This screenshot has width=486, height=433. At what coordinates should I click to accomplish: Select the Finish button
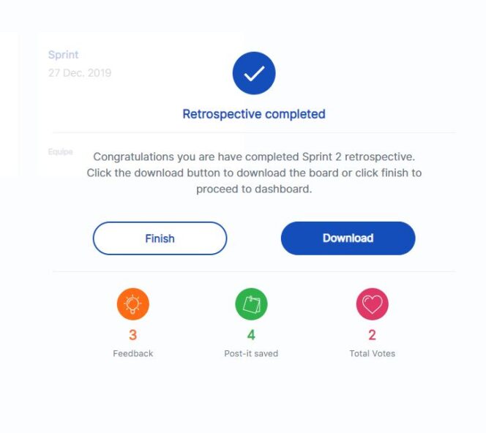160,238
